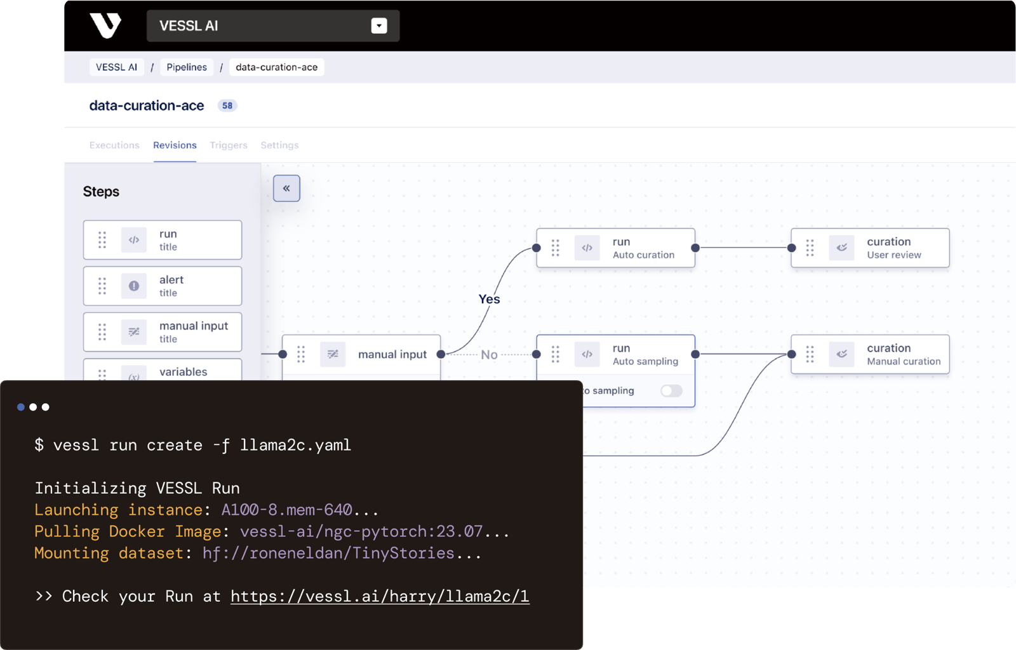Click the No branch label
1016x650 pixels.
pyautogui.click(x=489, y=355)
